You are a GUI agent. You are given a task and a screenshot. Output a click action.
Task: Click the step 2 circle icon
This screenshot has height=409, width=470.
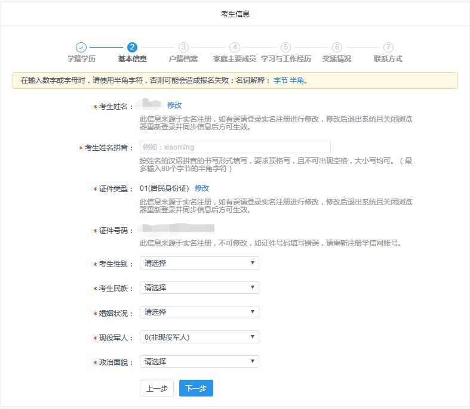[132, 47]
